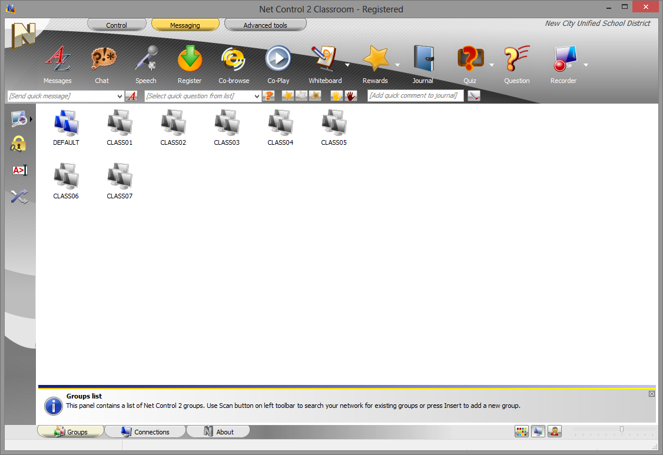The image size is (663, 455).
Task: Switch to colored grid view mode
Action: [522, 431]
